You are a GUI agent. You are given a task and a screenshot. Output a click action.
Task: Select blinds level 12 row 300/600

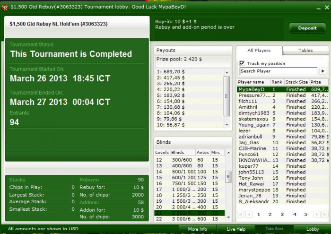190,160
